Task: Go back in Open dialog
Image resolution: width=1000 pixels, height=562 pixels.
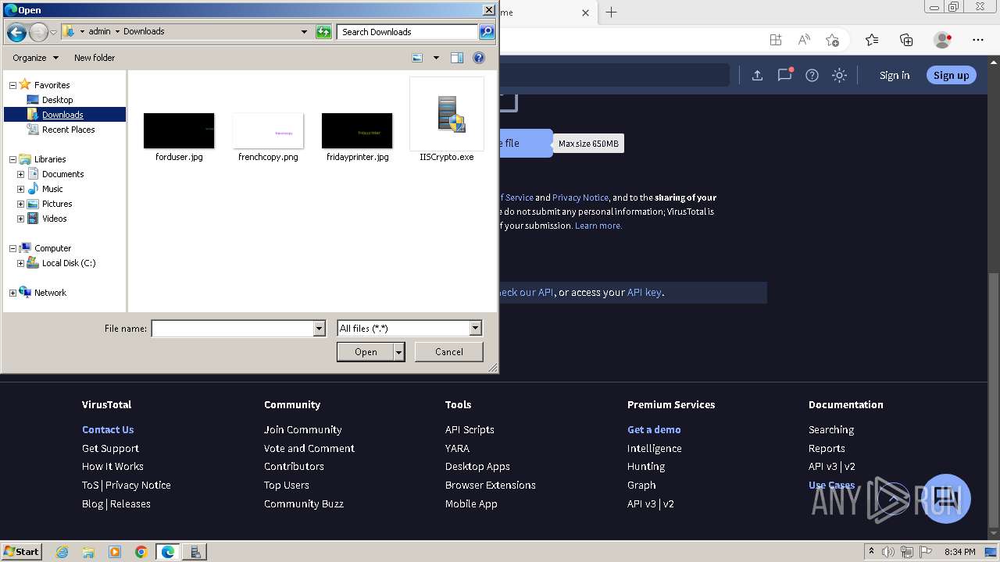Action: (x=16, y=32)
